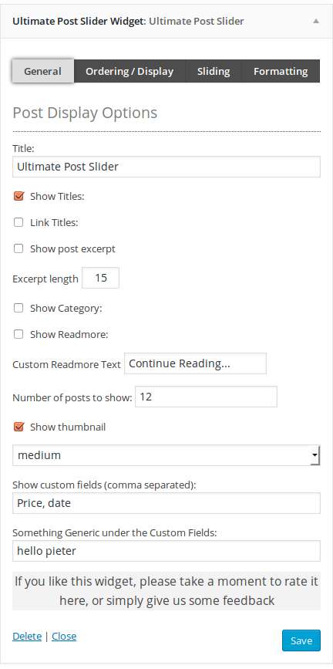Select the Number of posts to show field

coord(206,397)
